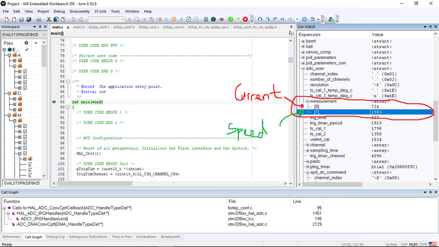Viewport: 439px width, 247px height.
Task: Click the Save All toolbar icon
Action: pyautogui.click(x=29, y=19)
